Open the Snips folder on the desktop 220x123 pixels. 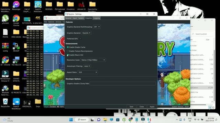pyautogui.click(x=38, y=103)
